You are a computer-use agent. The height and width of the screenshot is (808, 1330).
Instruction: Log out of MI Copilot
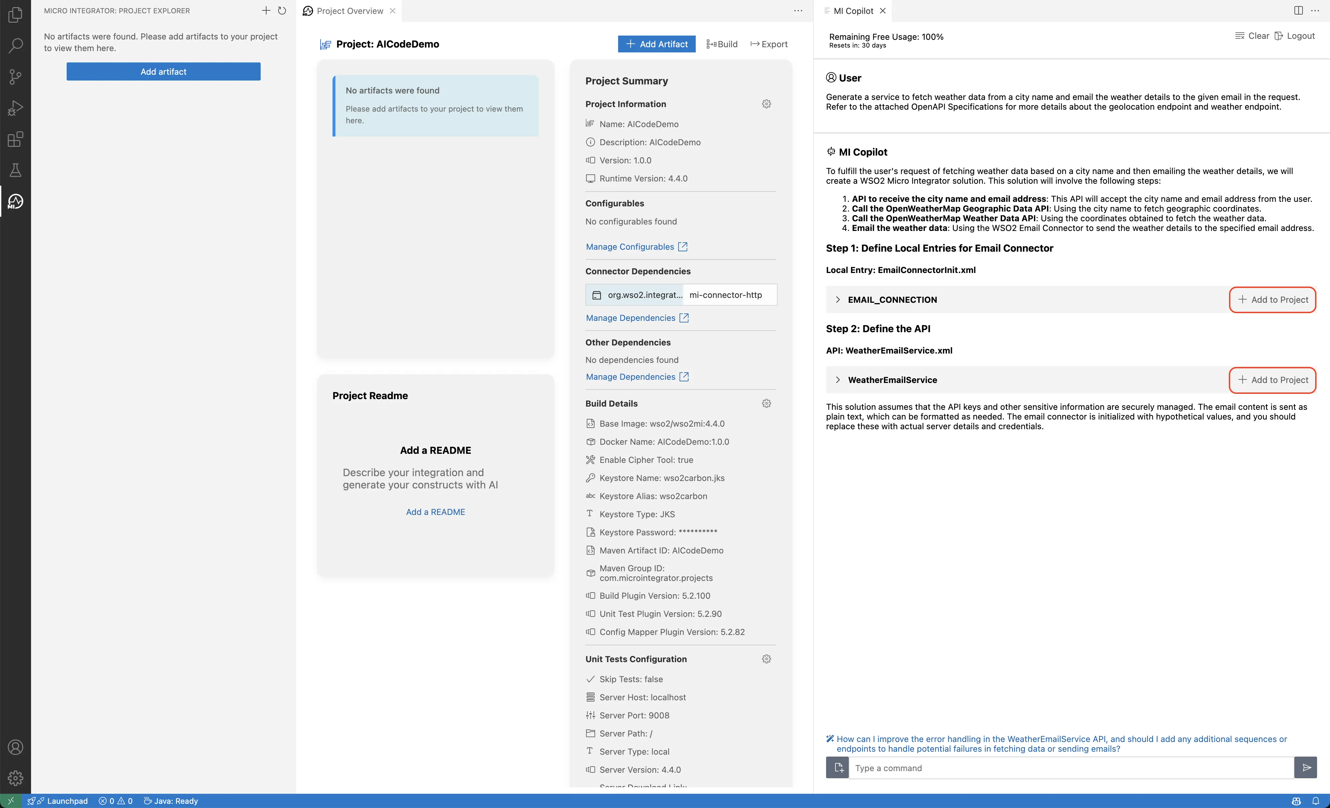[1294, 36]
